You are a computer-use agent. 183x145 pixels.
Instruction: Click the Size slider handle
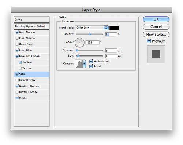pos(78,56)
